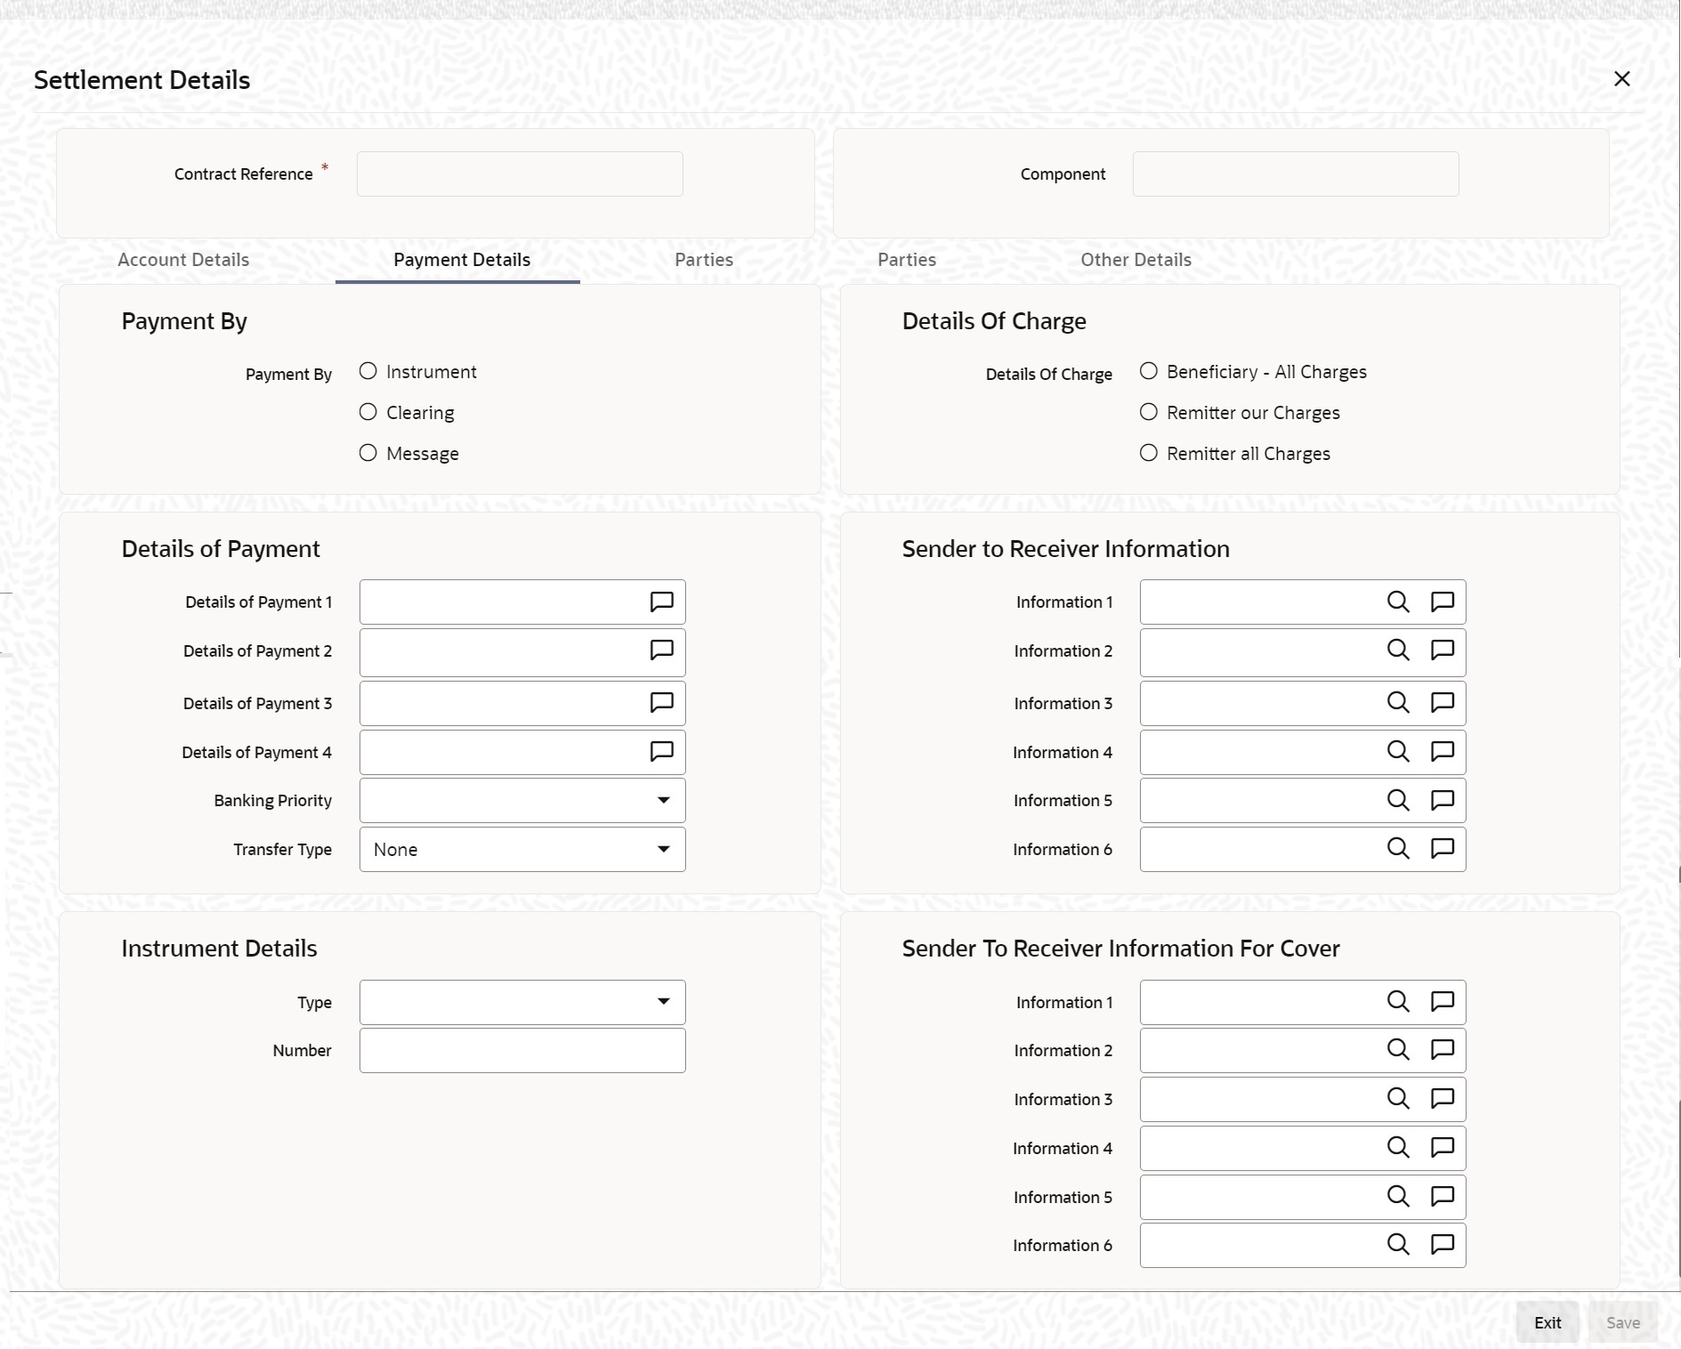The width and height of the screenshot is (1681, 1349).
Task: Focus the Contract Reference input field
Action: 520,174
